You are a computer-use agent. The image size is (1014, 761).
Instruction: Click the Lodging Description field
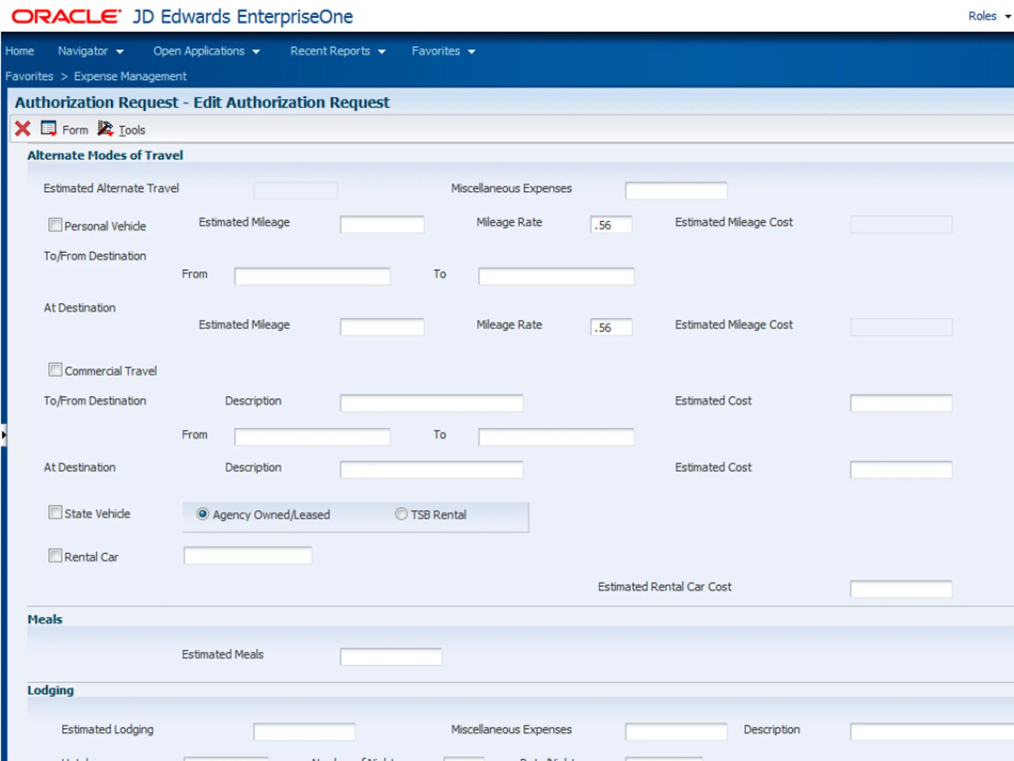coord(932,732)
